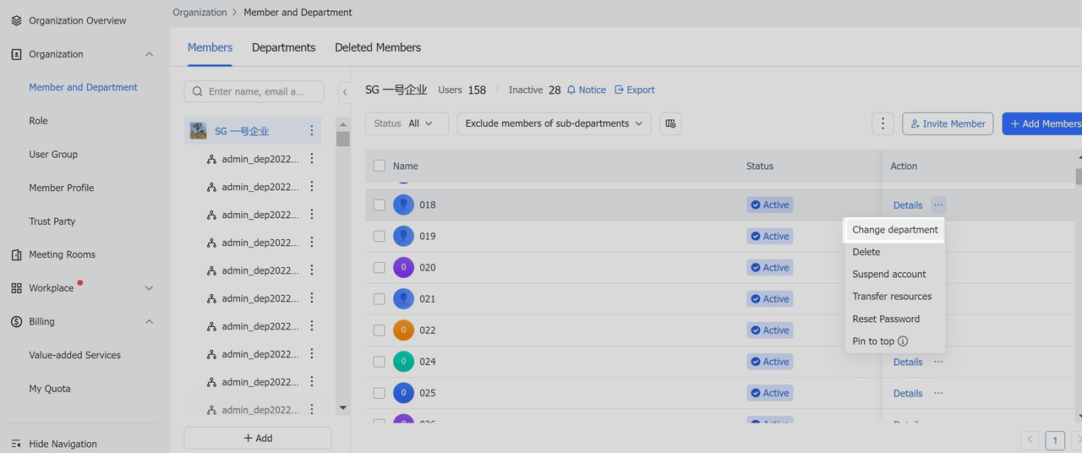Check the box for member 019
The image size is (1082, 453).
tap(379, 237)
